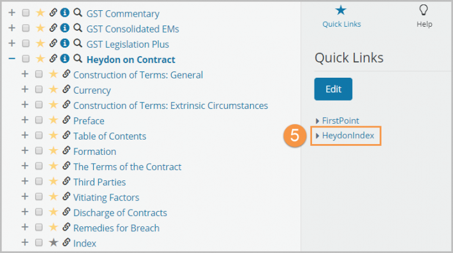Click the info icon for GST Commentary
Viewport: 453px width, 253px height.
64,12
